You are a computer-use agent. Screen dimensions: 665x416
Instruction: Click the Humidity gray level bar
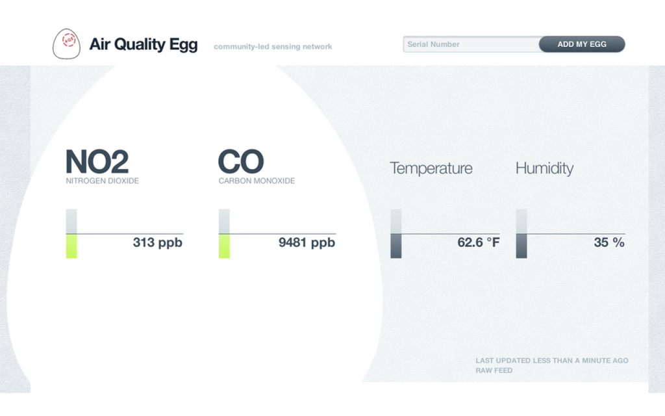[521, 233]
